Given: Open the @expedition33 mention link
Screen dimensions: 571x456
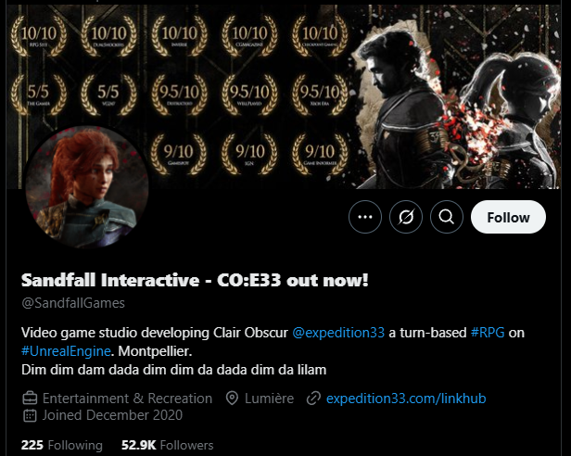Looking at the screenshot, I should [x=338, y=333].
